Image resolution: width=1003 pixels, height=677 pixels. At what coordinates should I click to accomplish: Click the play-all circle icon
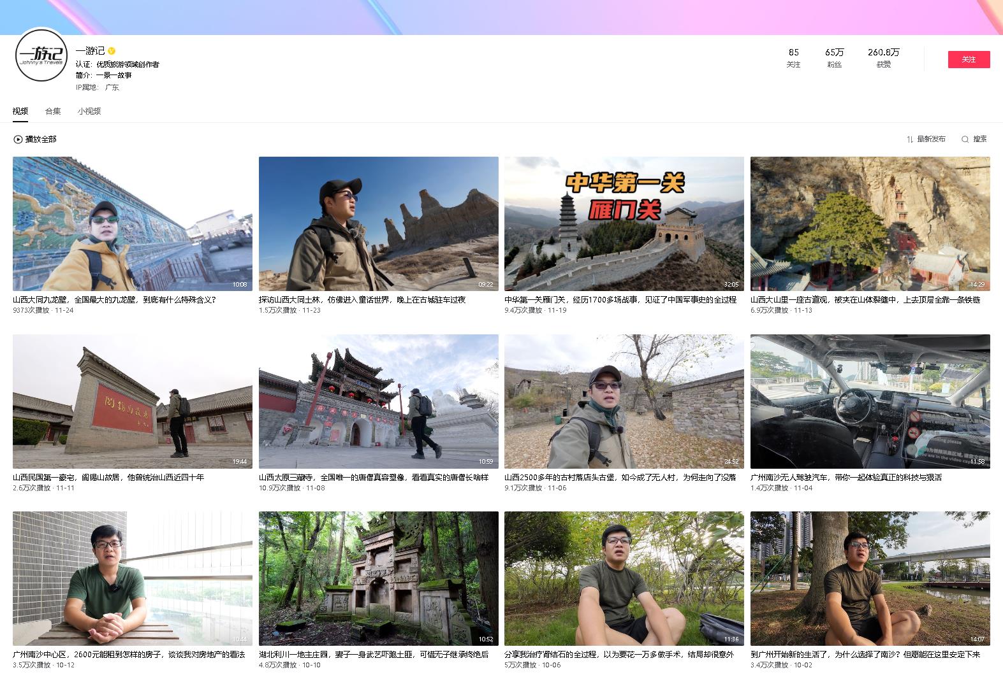[18, 139]
